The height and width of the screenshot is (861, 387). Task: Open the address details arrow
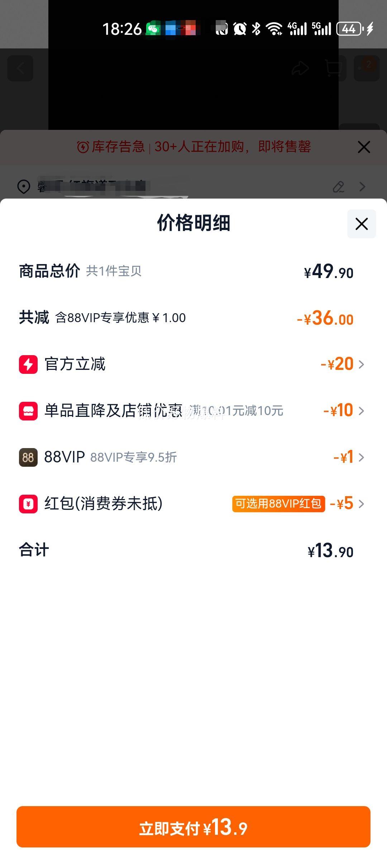point(362,187)
